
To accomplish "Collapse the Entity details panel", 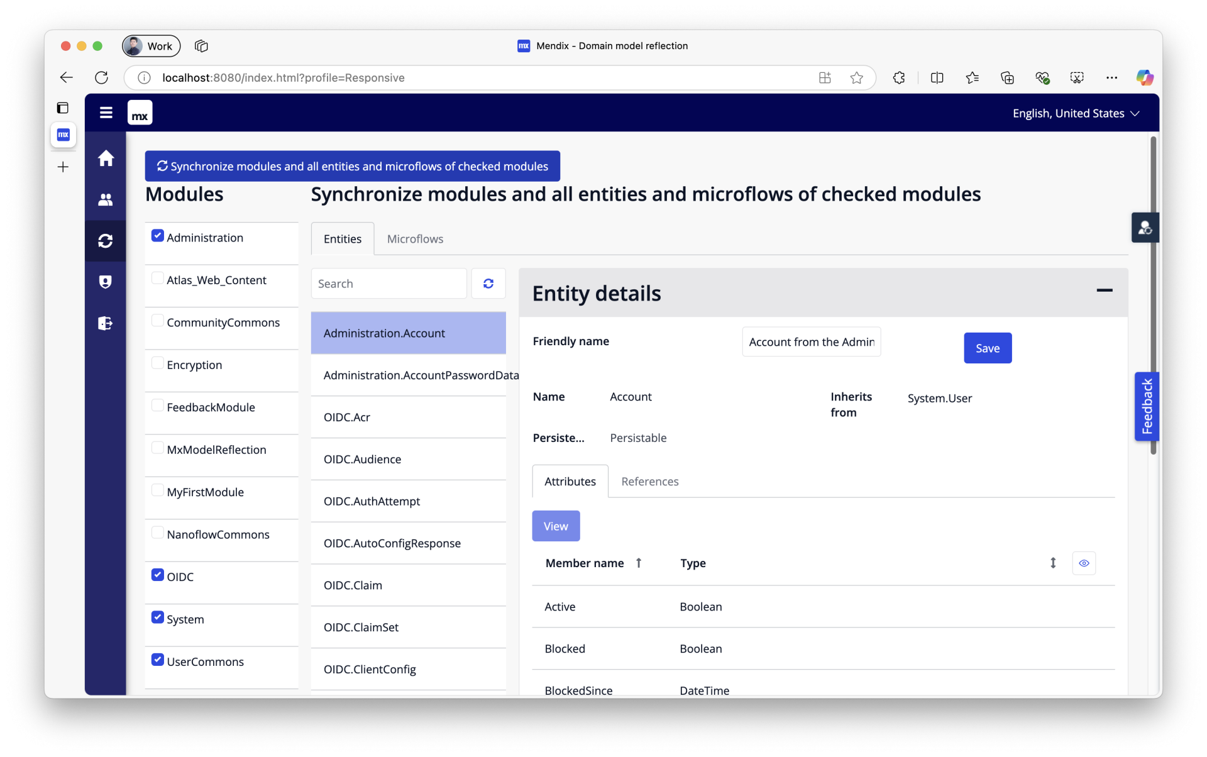I will pos(1105,290).
